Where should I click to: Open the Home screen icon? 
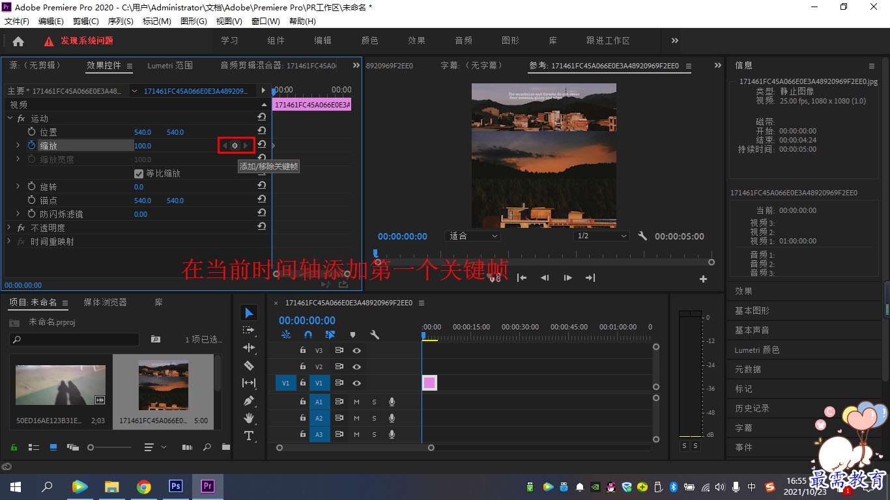coord(18,41)
